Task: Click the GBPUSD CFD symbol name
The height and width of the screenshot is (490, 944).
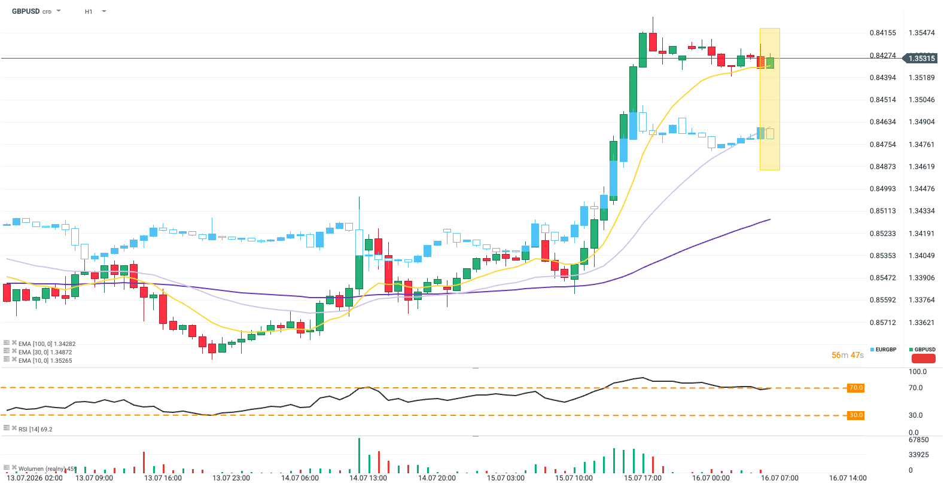Action: (32, 11)
